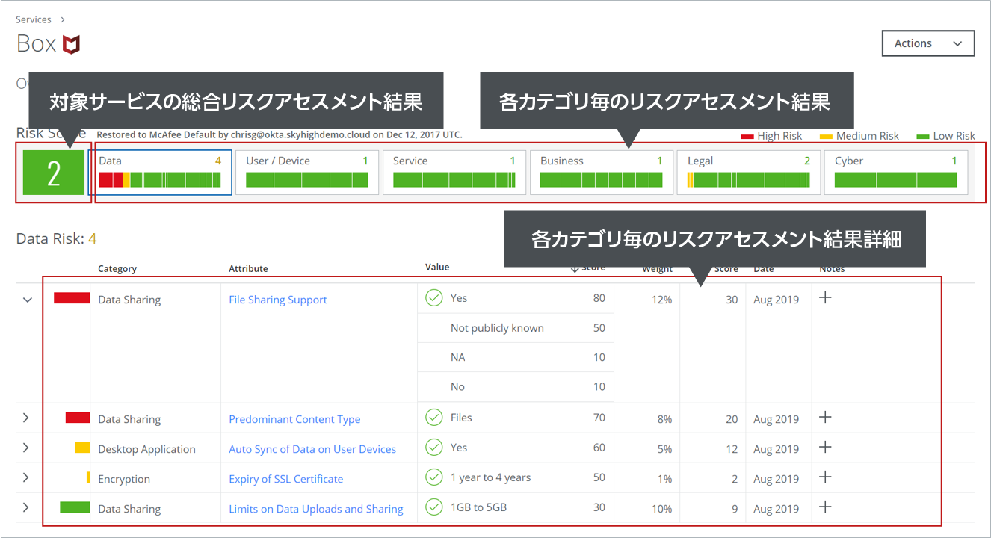Add a note to Expiry of SSL row
Screen dimensions: 991x538
coord(825,477)
